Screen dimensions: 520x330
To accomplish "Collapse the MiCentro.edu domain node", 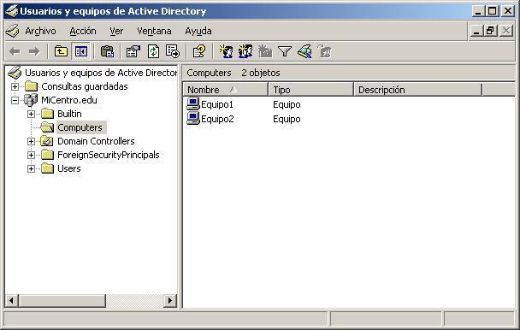I will 15,100.
